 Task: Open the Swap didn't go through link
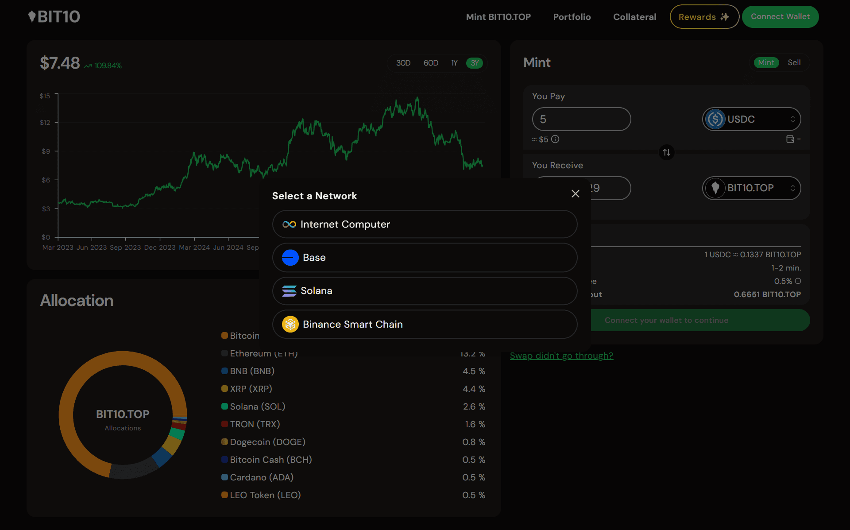561,356
